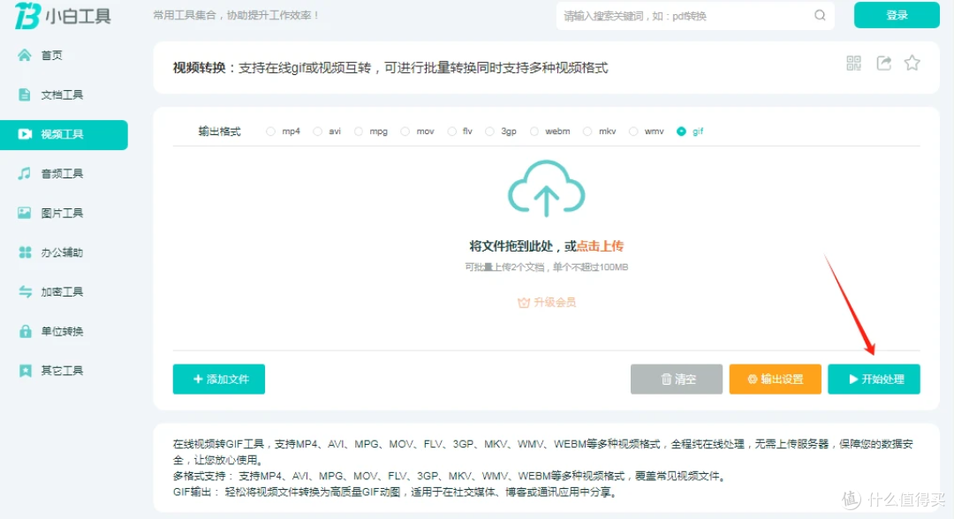Click the 小白工具 logo
This screenshot has width=954, height=519.
63,16
